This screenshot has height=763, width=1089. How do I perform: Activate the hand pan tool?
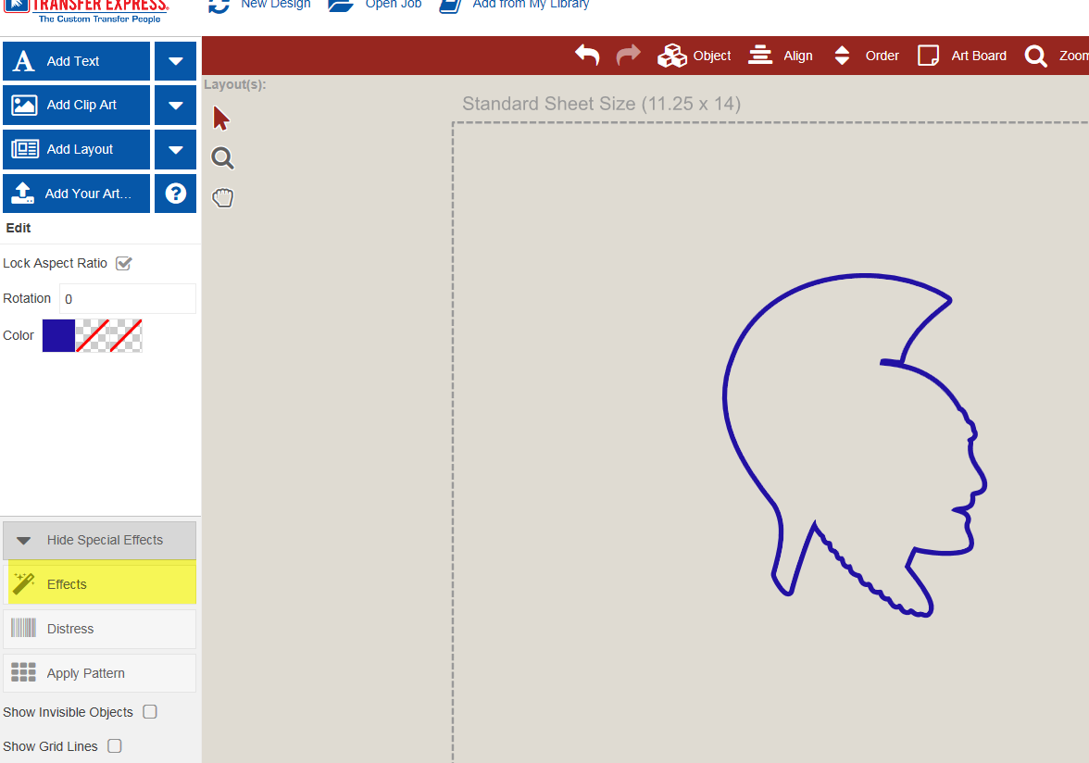point(222,196)
